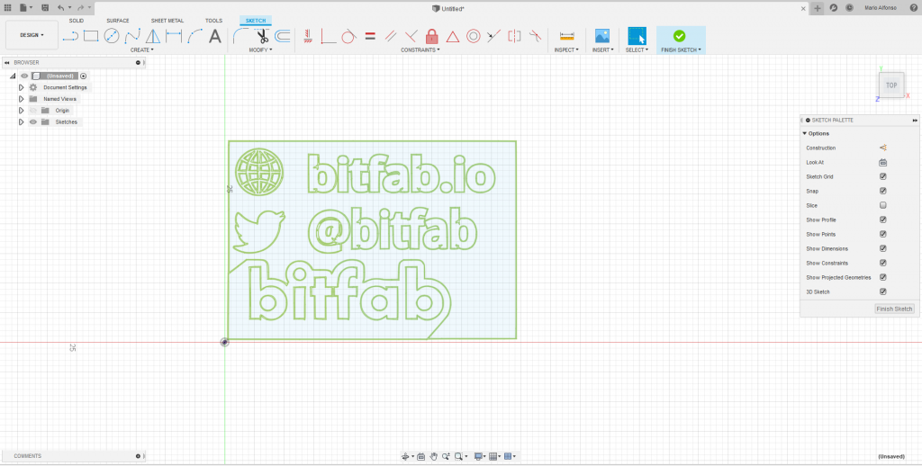This screenshot has width=922, height=466.
Task: Toggle the Show Constraints checkbox
Action: (x=882, y=264)
